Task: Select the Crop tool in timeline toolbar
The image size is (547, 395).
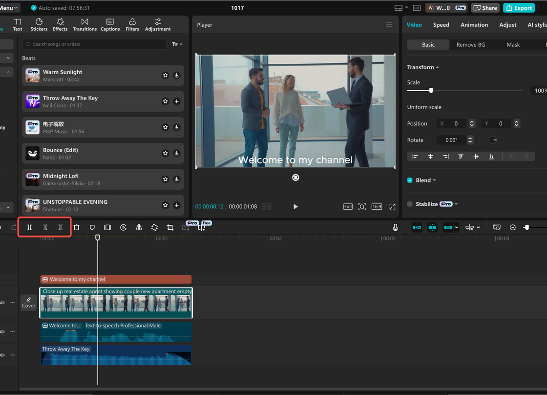Action: [x=170, y=227]
